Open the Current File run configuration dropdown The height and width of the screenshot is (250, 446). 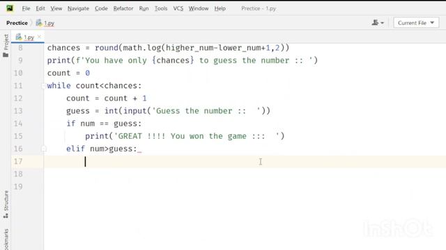point(416,23)
